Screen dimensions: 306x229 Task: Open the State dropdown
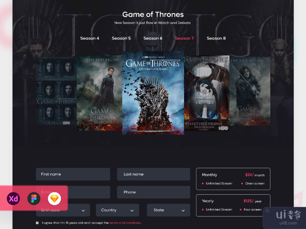pos(169,210)
